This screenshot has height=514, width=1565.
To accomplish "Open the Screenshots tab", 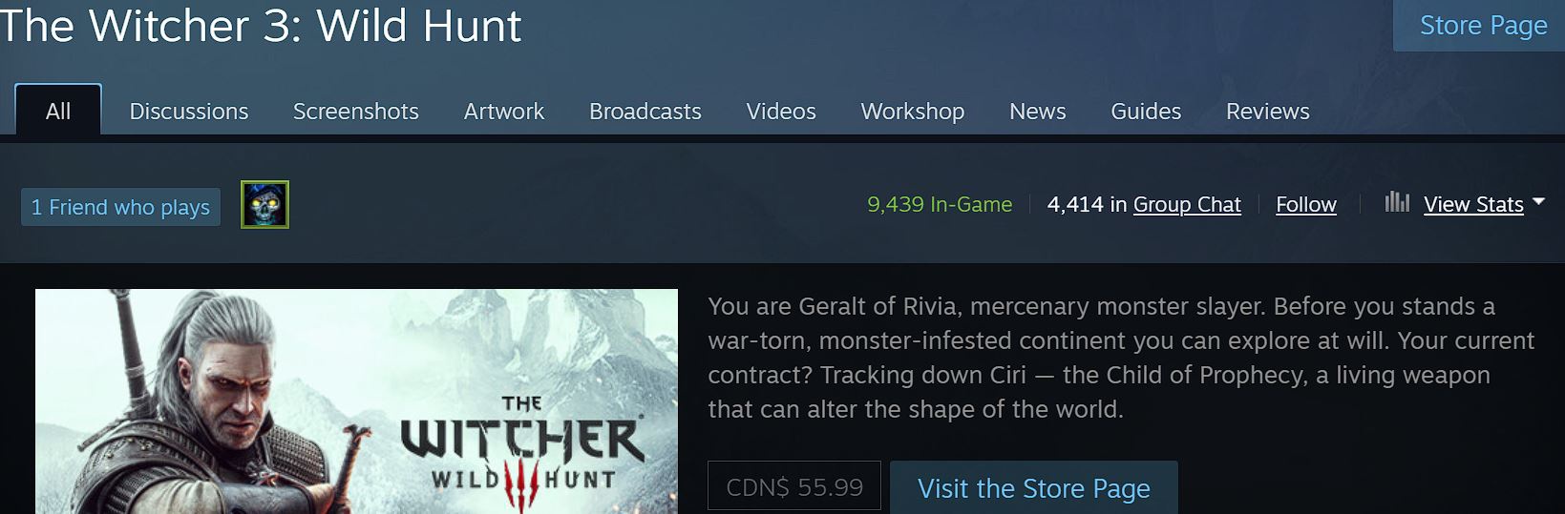I will (x=356, y=112).
